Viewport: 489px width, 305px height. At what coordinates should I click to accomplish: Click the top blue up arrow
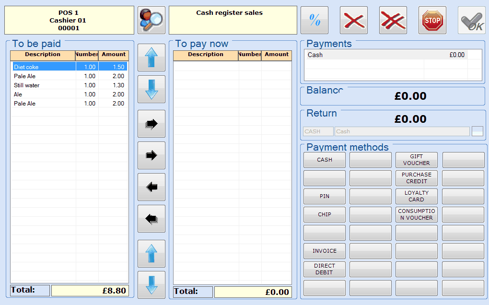point(151,58)
